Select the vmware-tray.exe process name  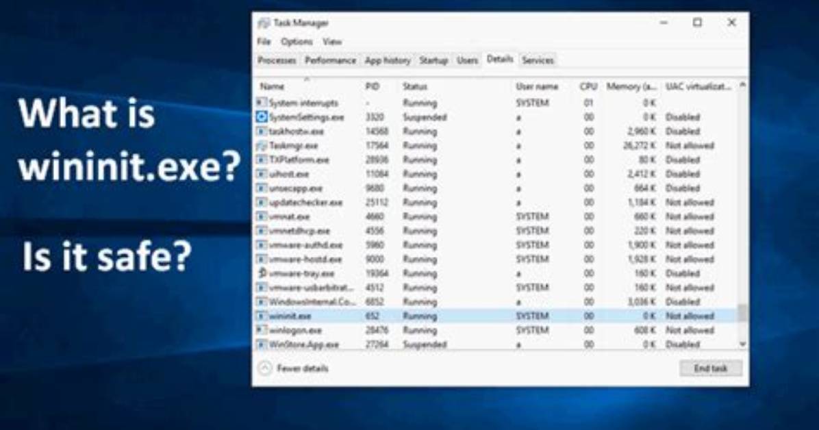click(x=301, y=273)
